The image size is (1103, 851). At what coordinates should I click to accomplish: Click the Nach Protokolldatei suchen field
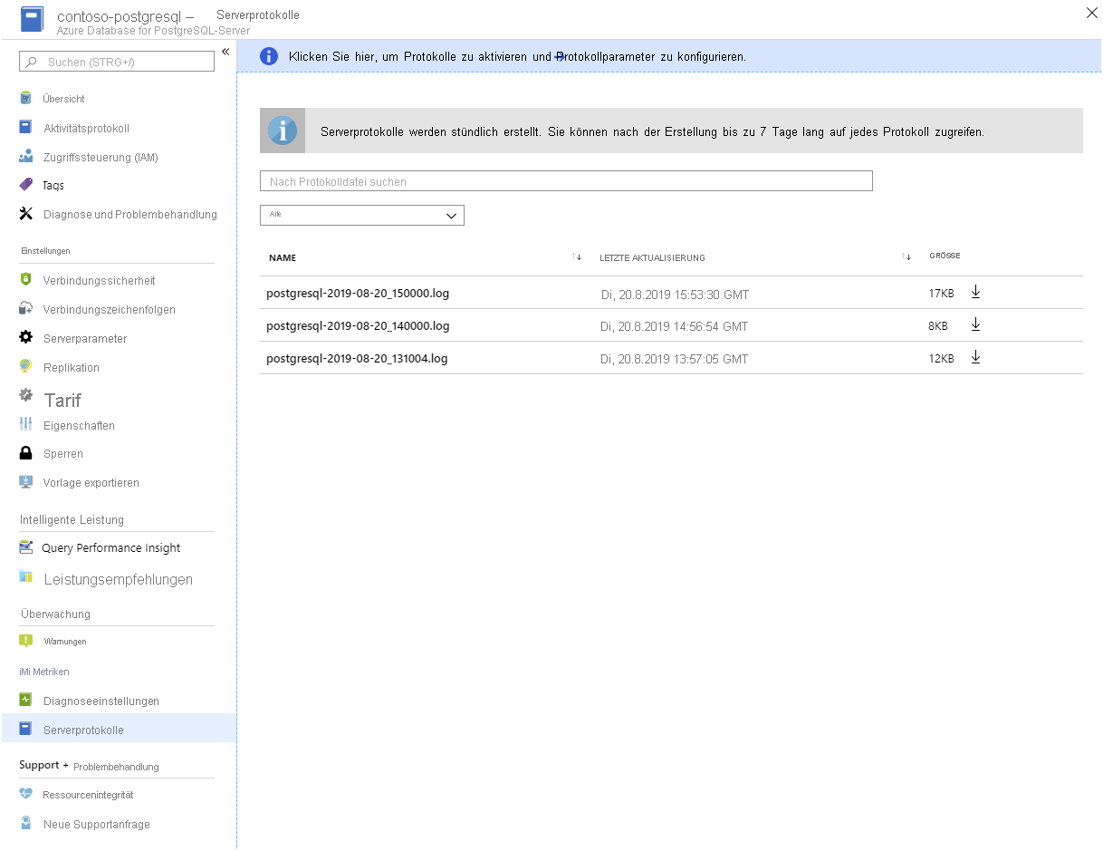point(566,180)
